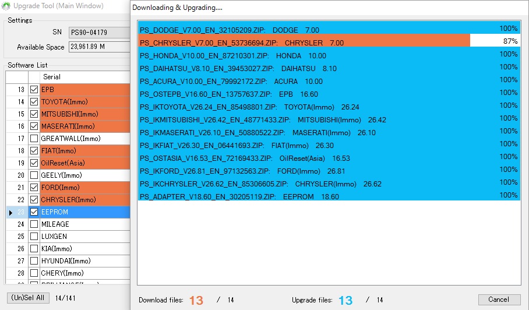The width and height of the screenshot is (529, 310).
Task: Select the PS_OSTEPB_V16.60 download row
Action: 329,91
